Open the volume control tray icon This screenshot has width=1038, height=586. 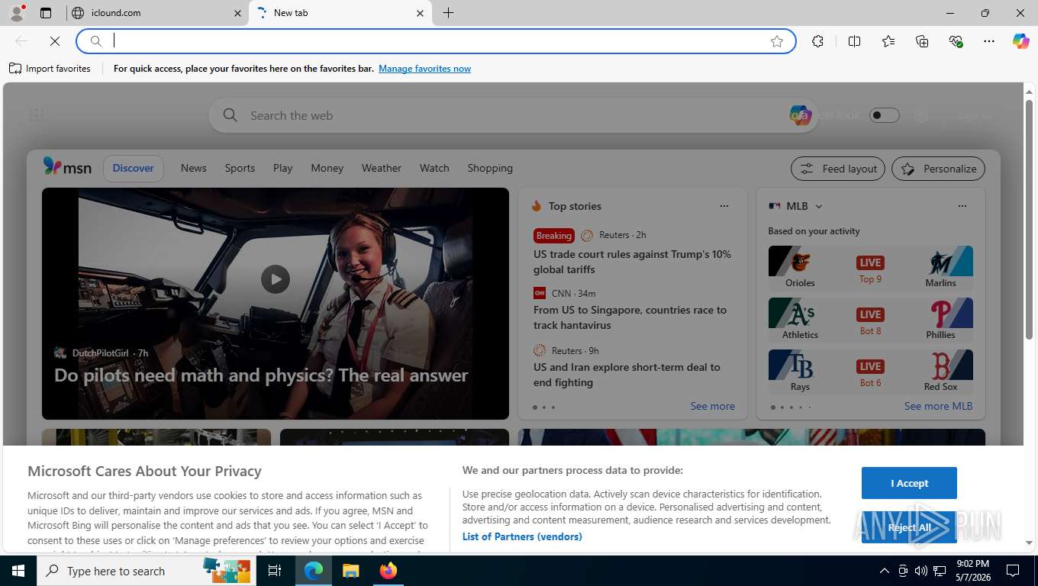[x=920, y=571]
